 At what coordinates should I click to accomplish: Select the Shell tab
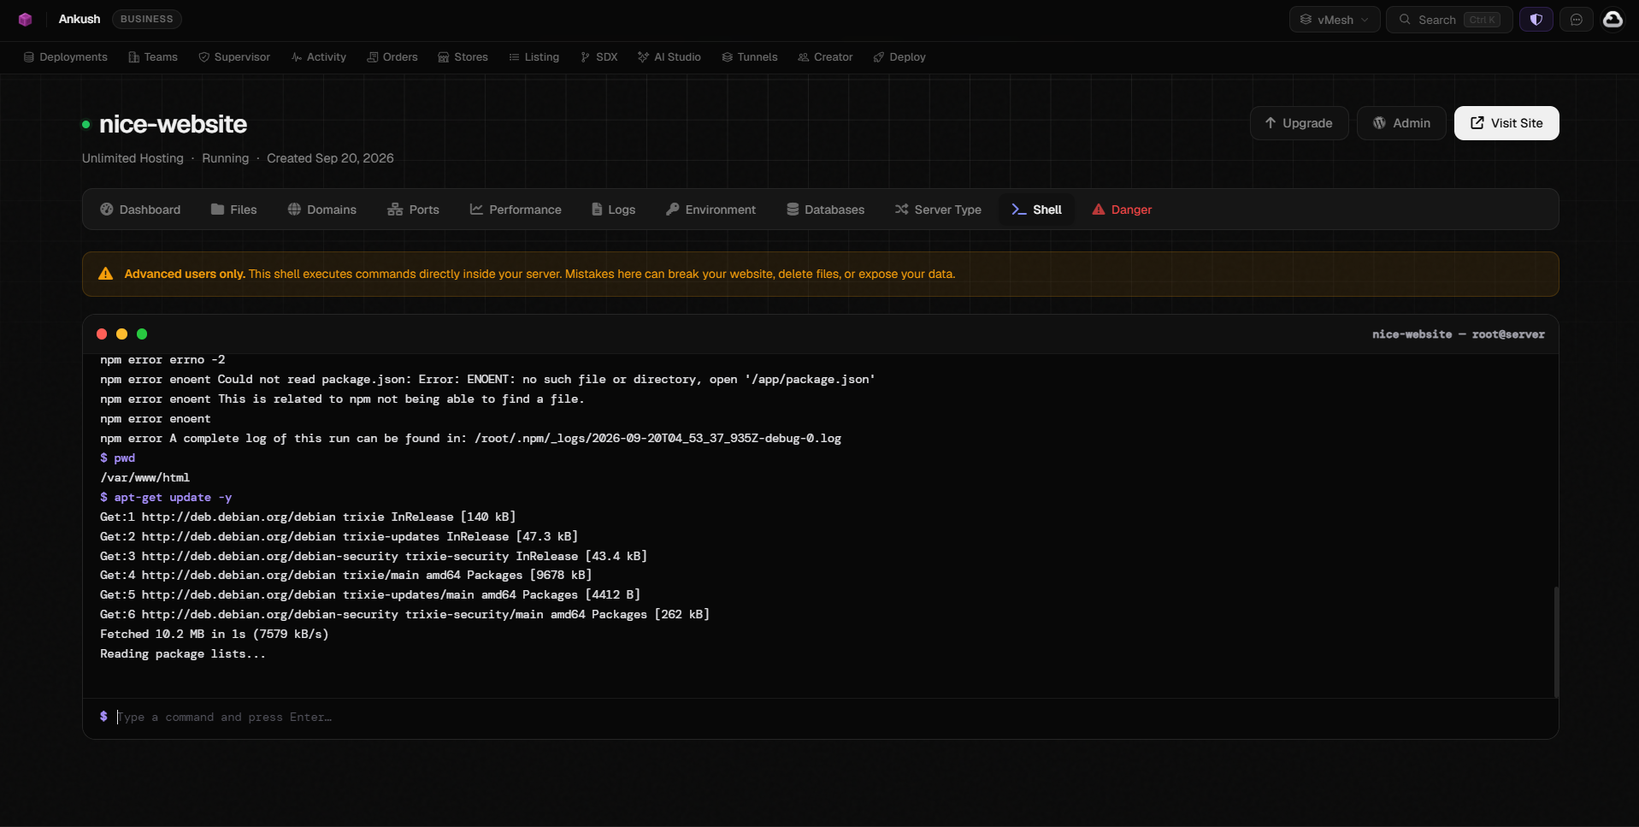tap(1036, 210)
